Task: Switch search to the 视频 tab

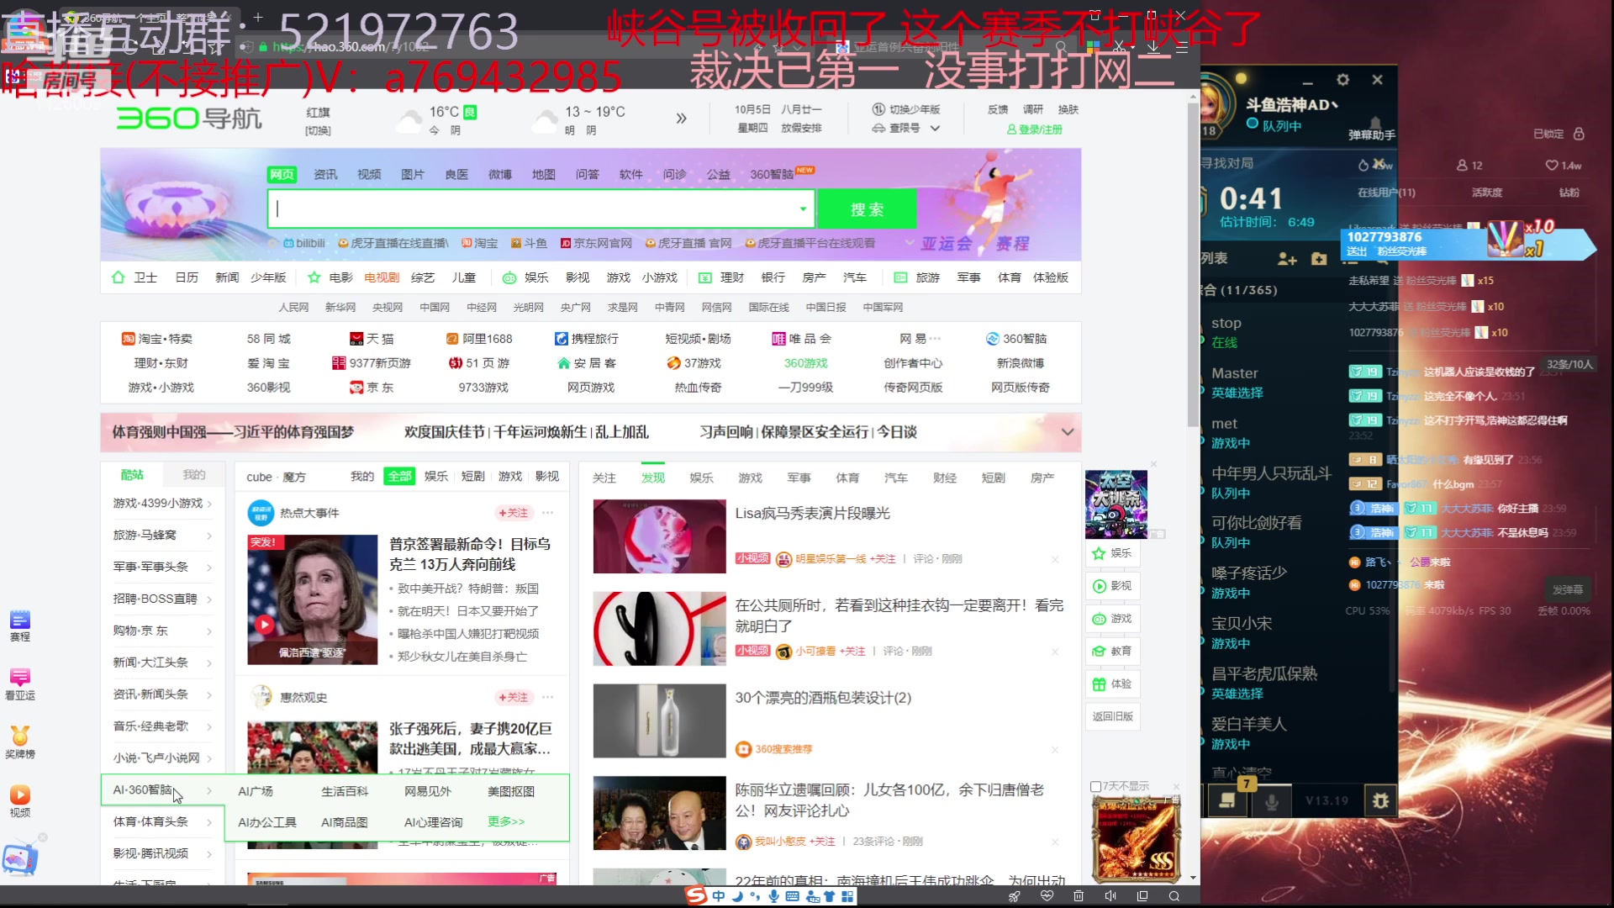Action: [x=369, y=175]
